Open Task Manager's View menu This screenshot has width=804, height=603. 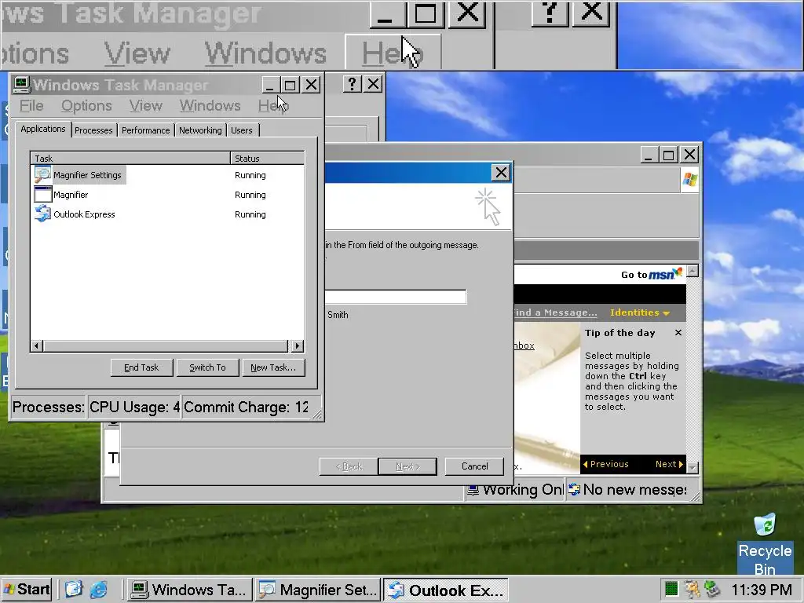tap(145, 106)
